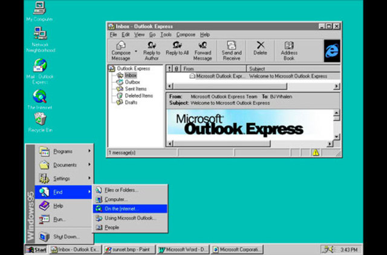387x255 pixels.
Task: Click the '1 message(s)' status bar text
Action: coord(122,153)
